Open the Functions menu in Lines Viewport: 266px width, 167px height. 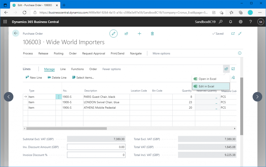[x=77, y=69]
